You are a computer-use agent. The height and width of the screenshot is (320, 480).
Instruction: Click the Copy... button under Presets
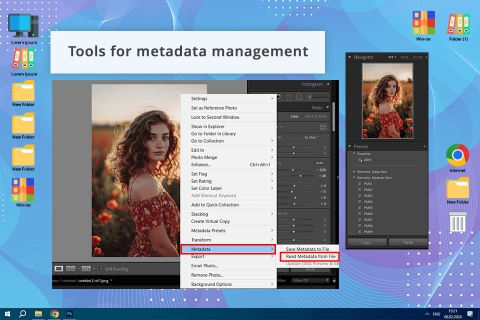[366, 242]
